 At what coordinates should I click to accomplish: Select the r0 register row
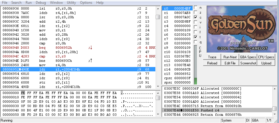pos(177,8)
